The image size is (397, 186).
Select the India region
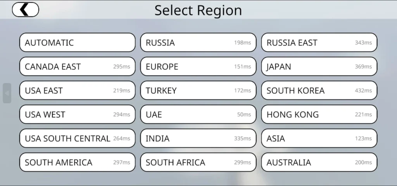pyautogui.click(x=198, y=138)
